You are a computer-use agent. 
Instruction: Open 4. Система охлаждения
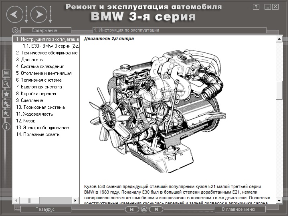40,66
